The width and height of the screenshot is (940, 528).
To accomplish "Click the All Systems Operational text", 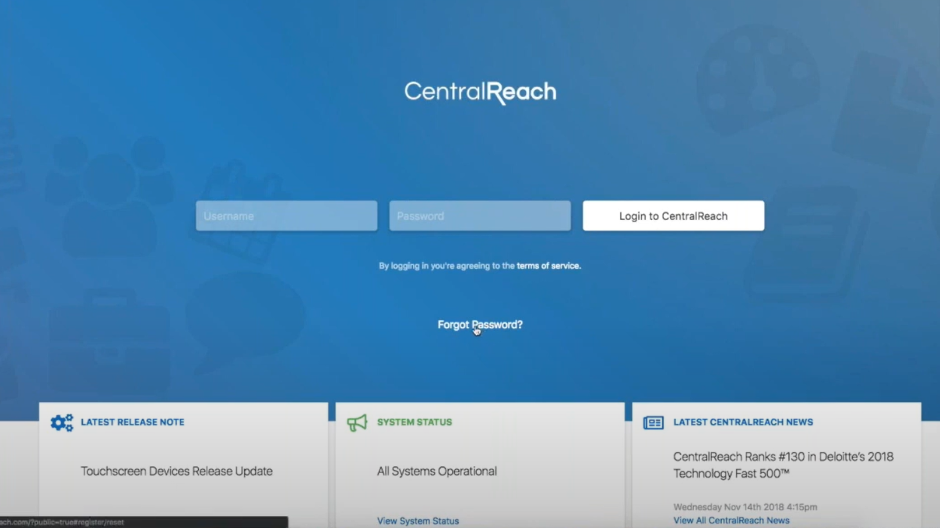I will point(437,471).
